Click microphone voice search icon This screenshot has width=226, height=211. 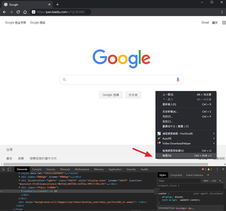point(178,80)
